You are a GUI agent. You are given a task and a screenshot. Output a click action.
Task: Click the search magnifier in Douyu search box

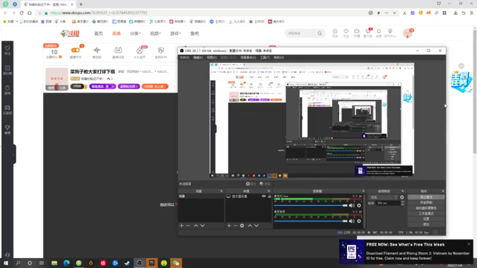[x=320, y=33]
